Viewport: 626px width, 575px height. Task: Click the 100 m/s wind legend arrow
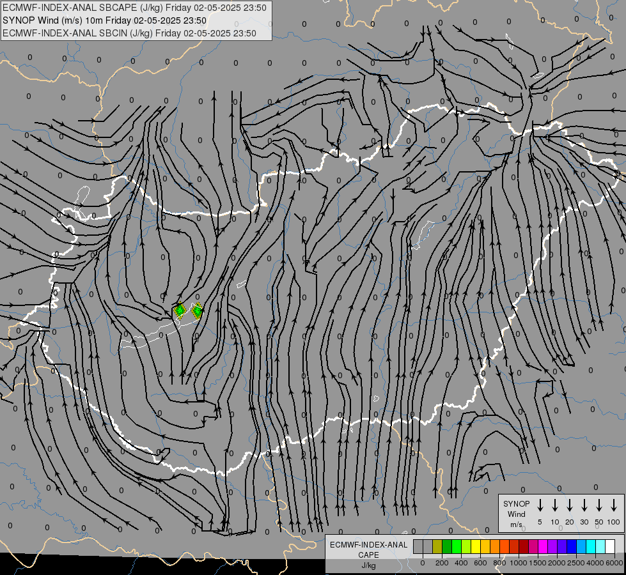click(614, 505)
